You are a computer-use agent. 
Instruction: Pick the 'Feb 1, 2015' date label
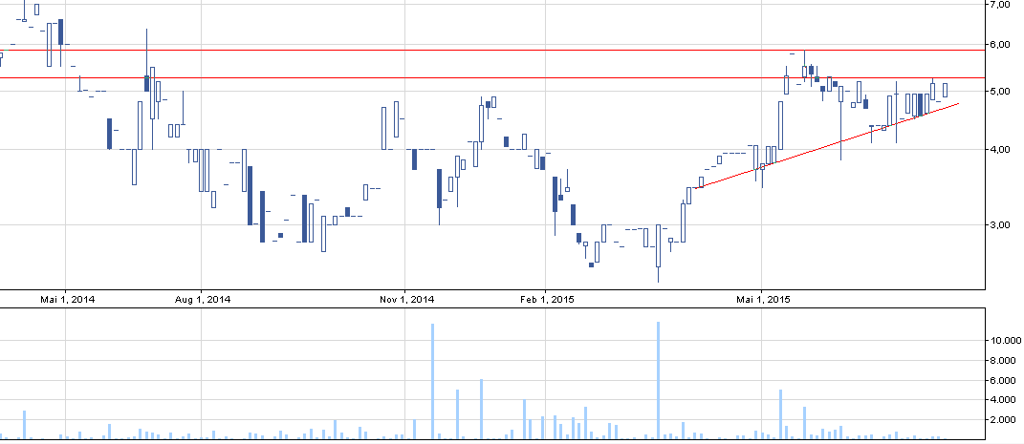pyautogui.click(x=546, y=299)
